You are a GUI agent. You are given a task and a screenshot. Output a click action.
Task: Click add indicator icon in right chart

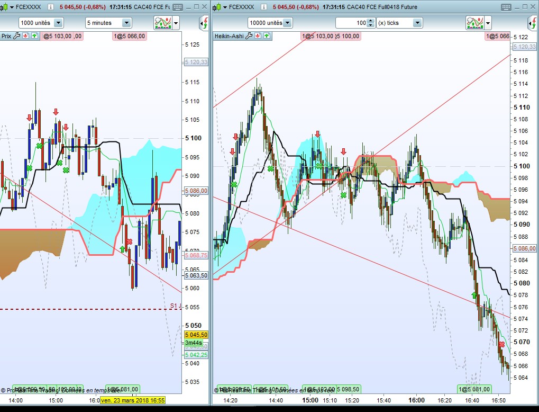pyautogui.click(x=474, y=23)
